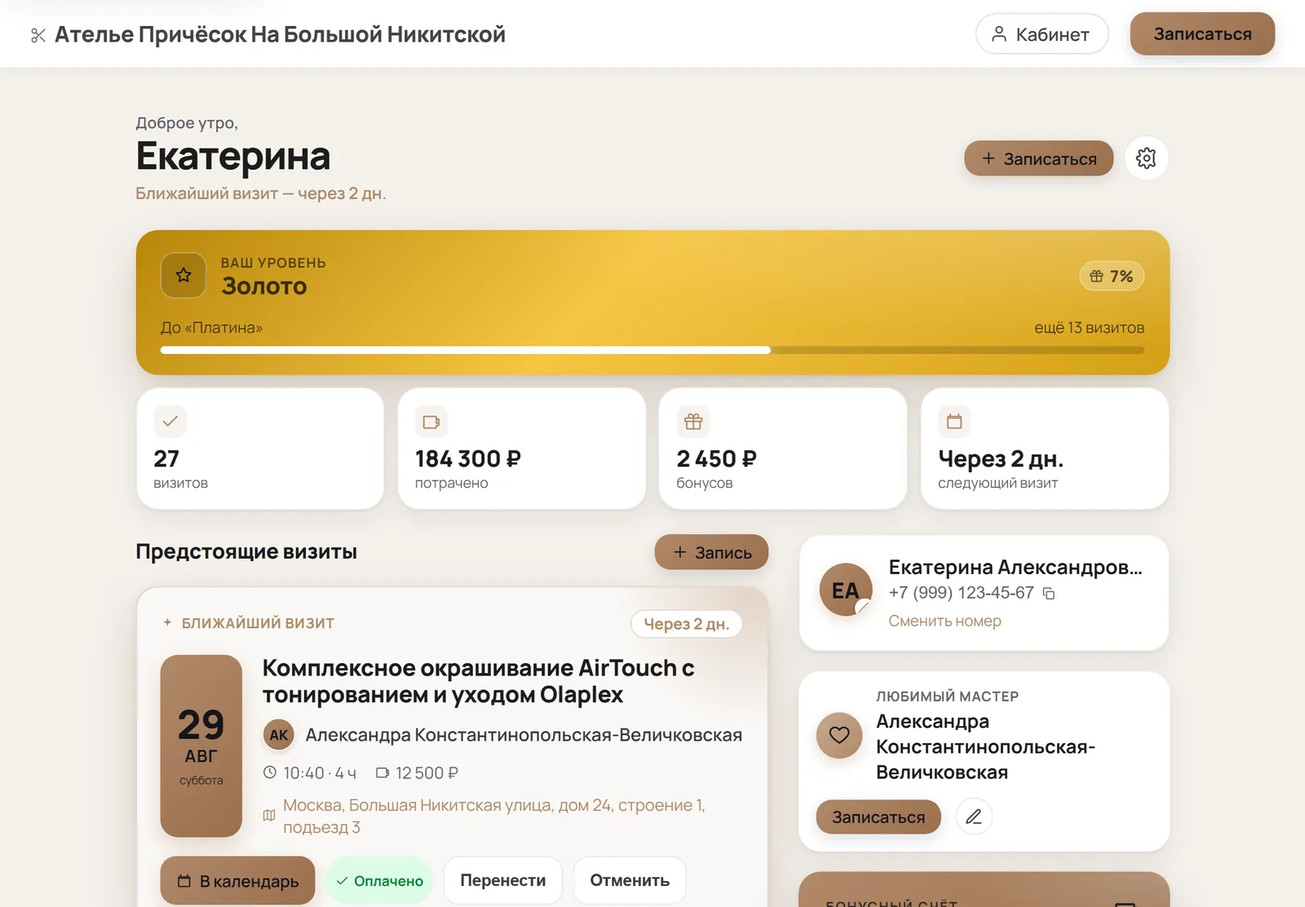Open settings via the gear icon

point(1146,158)
